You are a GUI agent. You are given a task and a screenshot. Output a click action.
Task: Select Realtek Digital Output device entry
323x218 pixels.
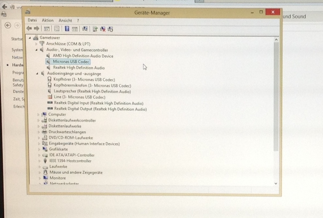(x=100, y=109)
